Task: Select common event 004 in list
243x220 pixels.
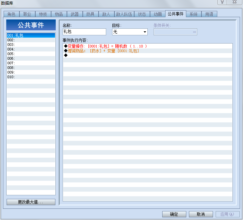Action: 31,49
